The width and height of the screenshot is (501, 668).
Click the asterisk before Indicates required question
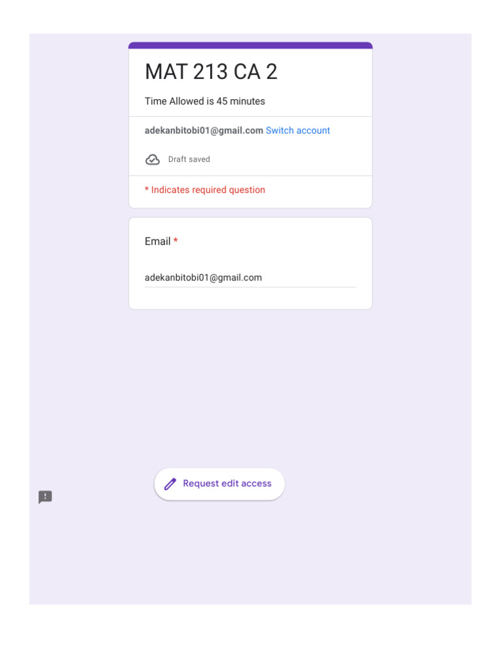[147, 190]
